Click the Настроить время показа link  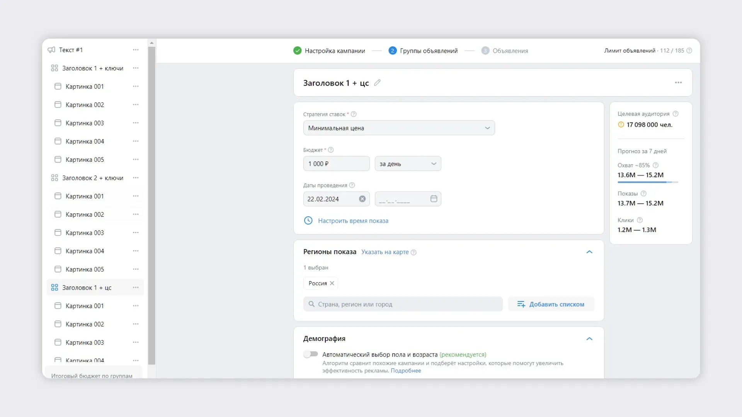click(353, 221)
